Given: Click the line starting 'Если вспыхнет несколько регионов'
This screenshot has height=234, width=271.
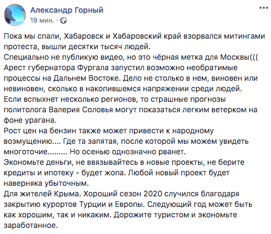Looking at the screenshot, I should 115,100.
